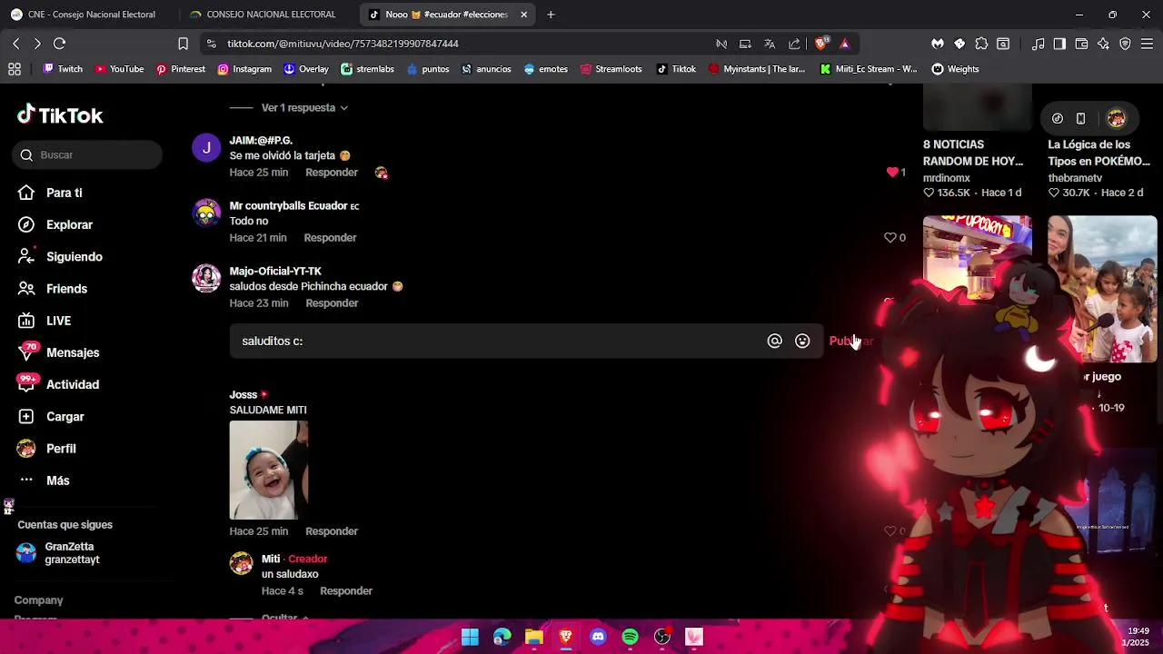Go back in browser history

pyautogui.click(x=15, y=44)
